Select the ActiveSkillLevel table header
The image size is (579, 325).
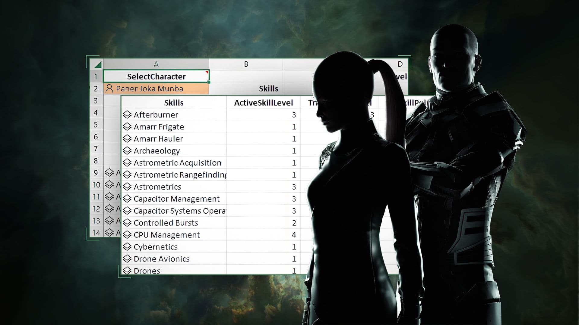pos(264,103)
